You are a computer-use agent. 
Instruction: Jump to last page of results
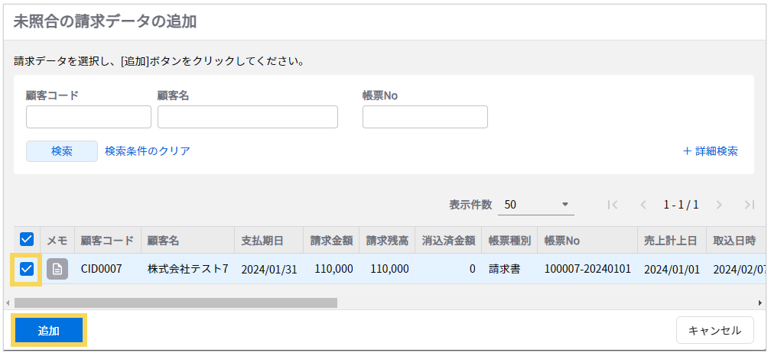749,205
